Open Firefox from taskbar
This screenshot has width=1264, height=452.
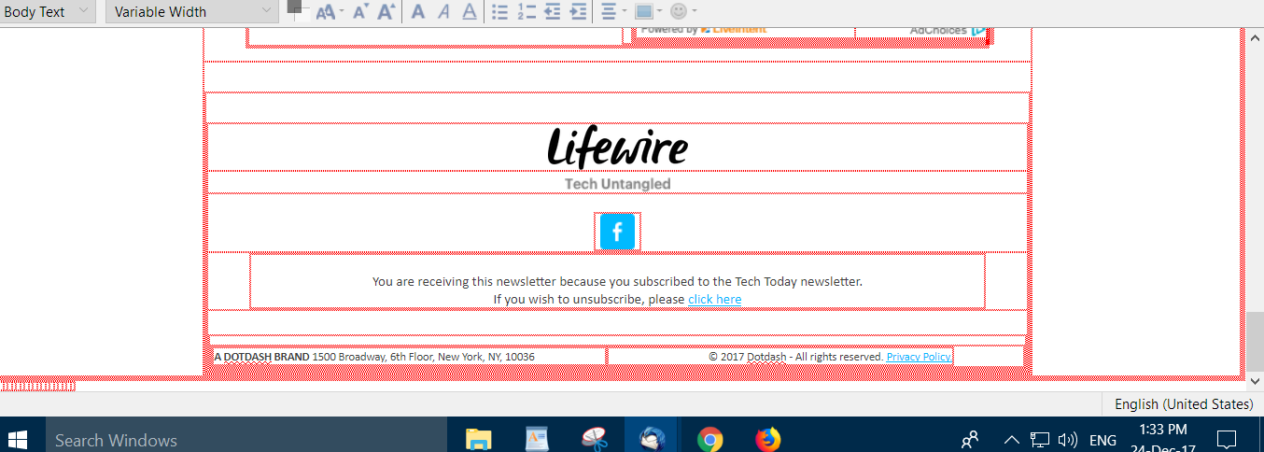[x=767, y=439]
